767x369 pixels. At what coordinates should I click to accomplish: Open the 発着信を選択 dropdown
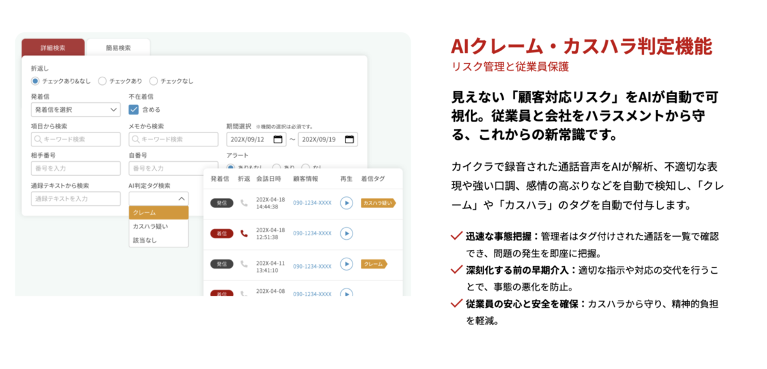75,109
